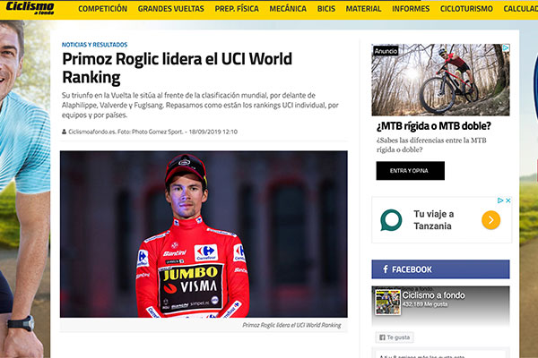Click the AdChoices icon on MTB ad
Viewport: 538px width, 358px height.
coord(506,48)
